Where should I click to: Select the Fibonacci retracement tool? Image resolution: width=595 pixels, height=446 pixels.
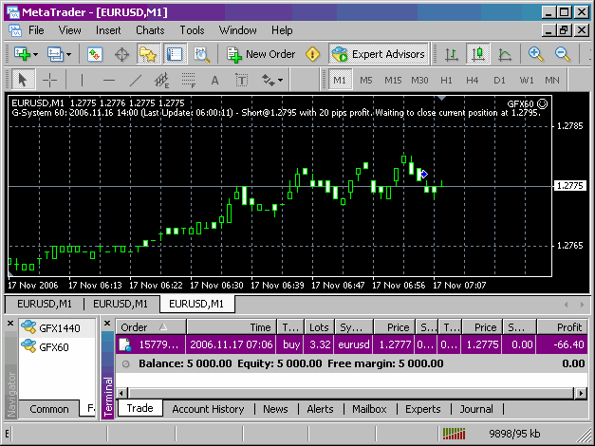tap(189, 80)
